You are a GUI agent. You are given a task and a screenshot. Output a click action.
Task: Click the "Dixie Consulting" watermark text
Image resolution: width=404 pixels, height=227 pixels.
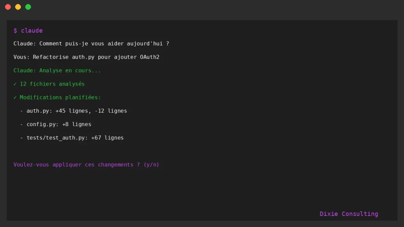[x=349, y=214]
